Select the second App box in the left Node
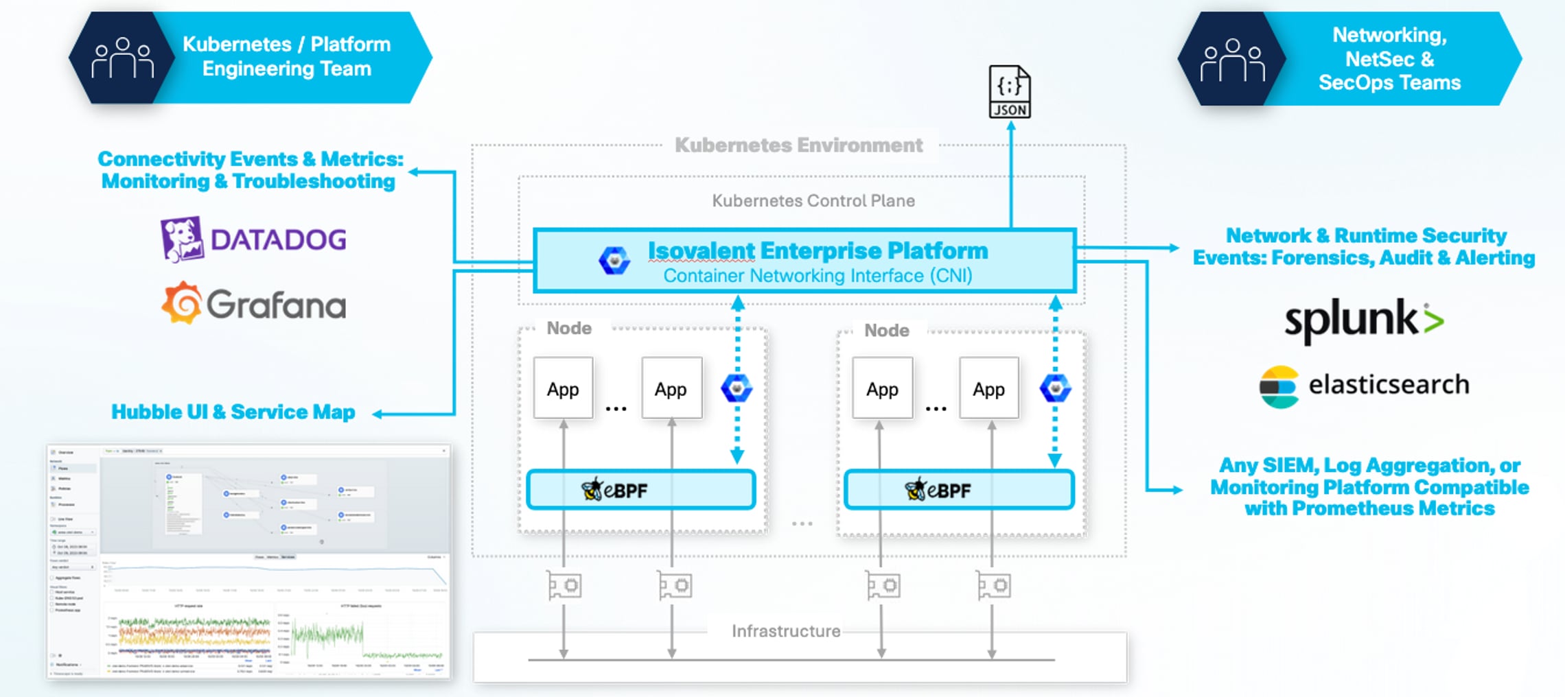This screenshot has width=1565, height=697. click(x=671, y=388)
